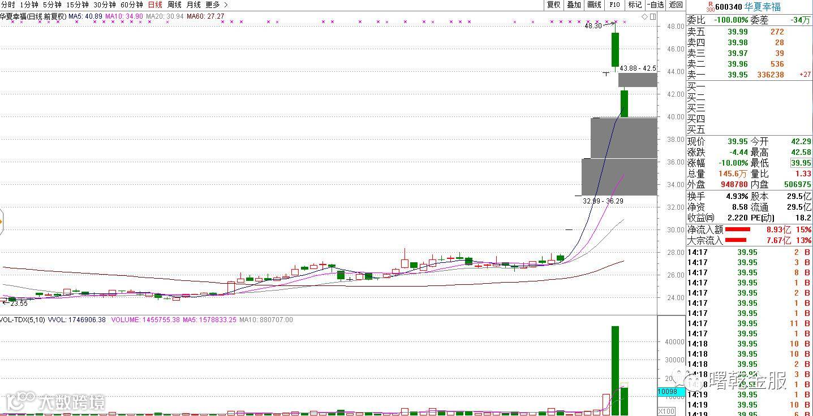This screenshot has height=416, width=813.
Task: Click the 今开 value 42.29
Action: 801,141
